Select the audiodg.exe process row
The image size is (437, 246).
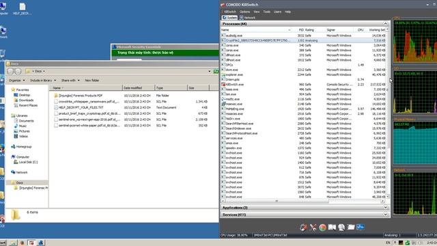coord(303,36)
